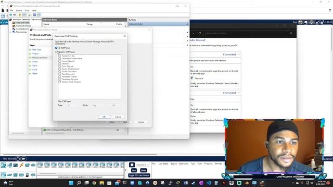The image size is (333, 187).
Task: Click the Action wizard step
Action: (35, 66)
